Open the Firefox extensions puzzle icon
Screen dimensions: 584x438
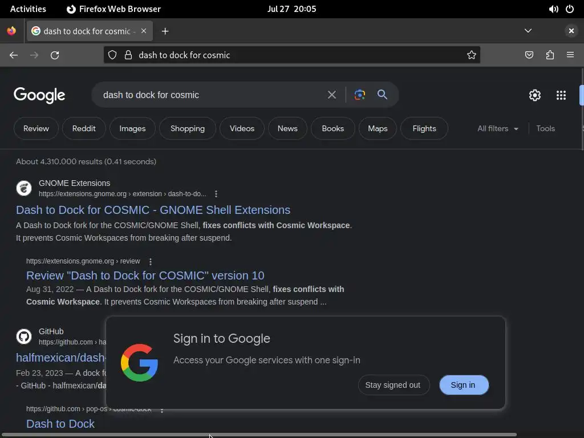pyautogui.click(x=550, y=55)
